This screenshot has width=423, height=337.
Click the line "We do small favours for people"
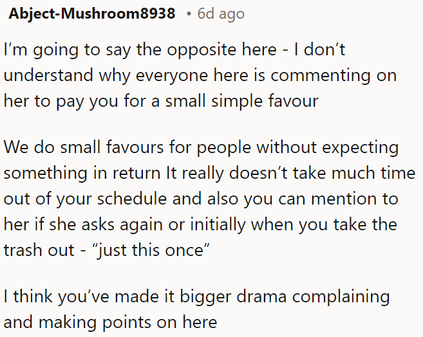(x=202, y=148)
